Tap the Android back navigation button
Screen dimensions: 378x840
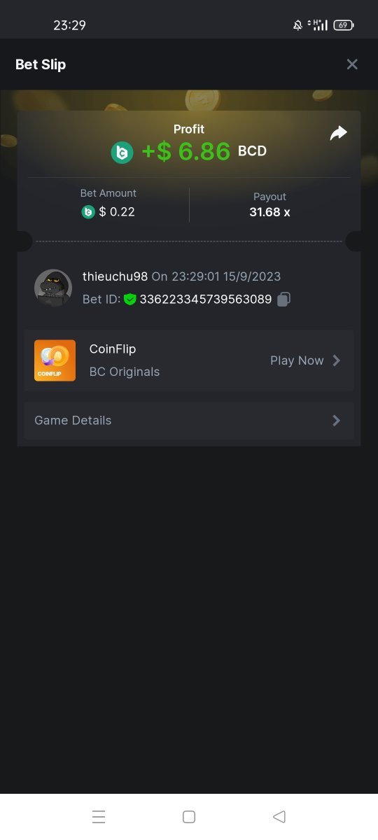(x=279, y=817)
